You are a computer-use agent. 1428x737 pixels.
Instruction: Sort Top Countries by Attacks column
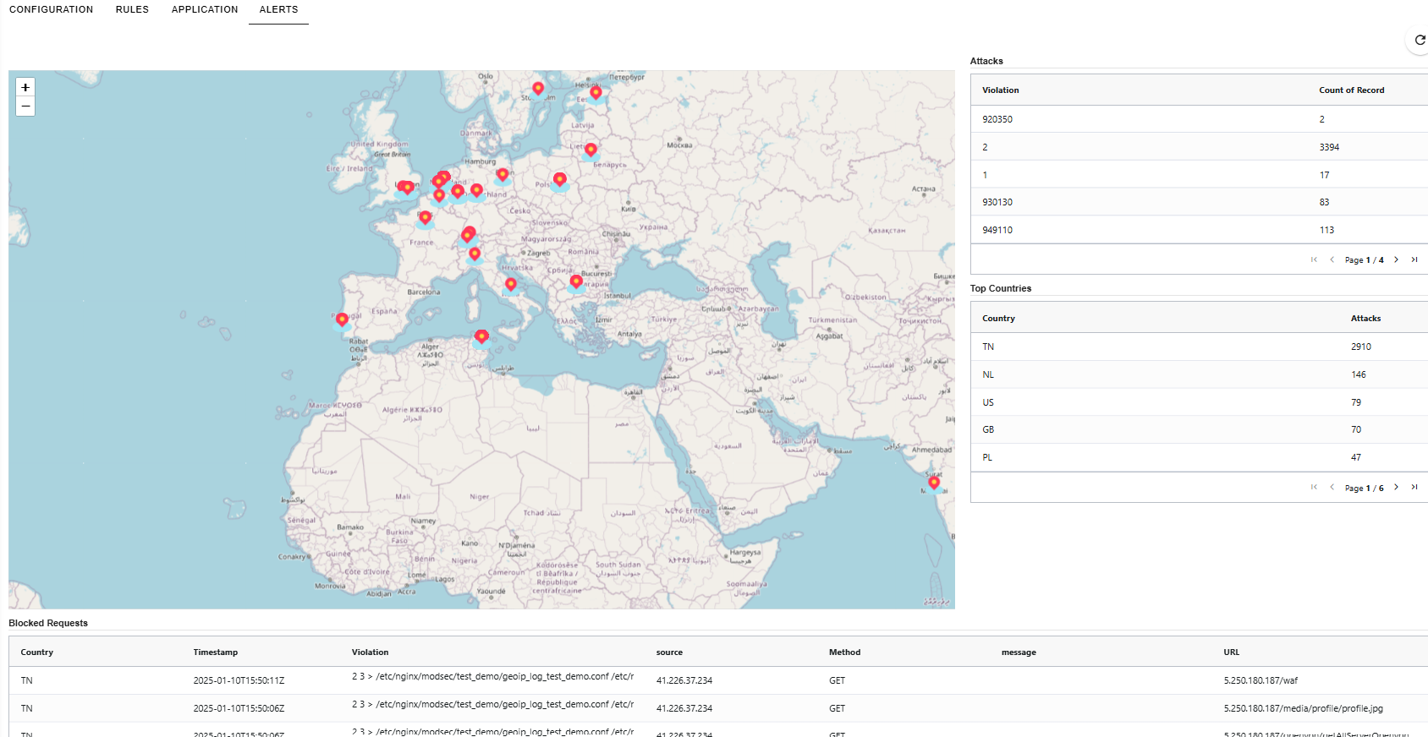(x=1365, y=319)
